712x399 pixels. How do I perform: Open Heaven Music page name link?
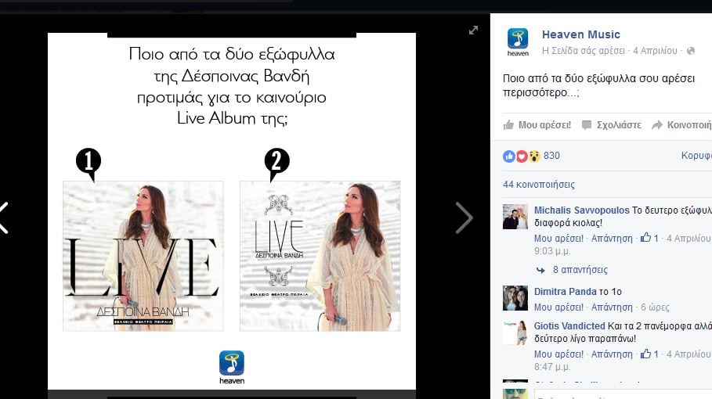pos(580,34)
